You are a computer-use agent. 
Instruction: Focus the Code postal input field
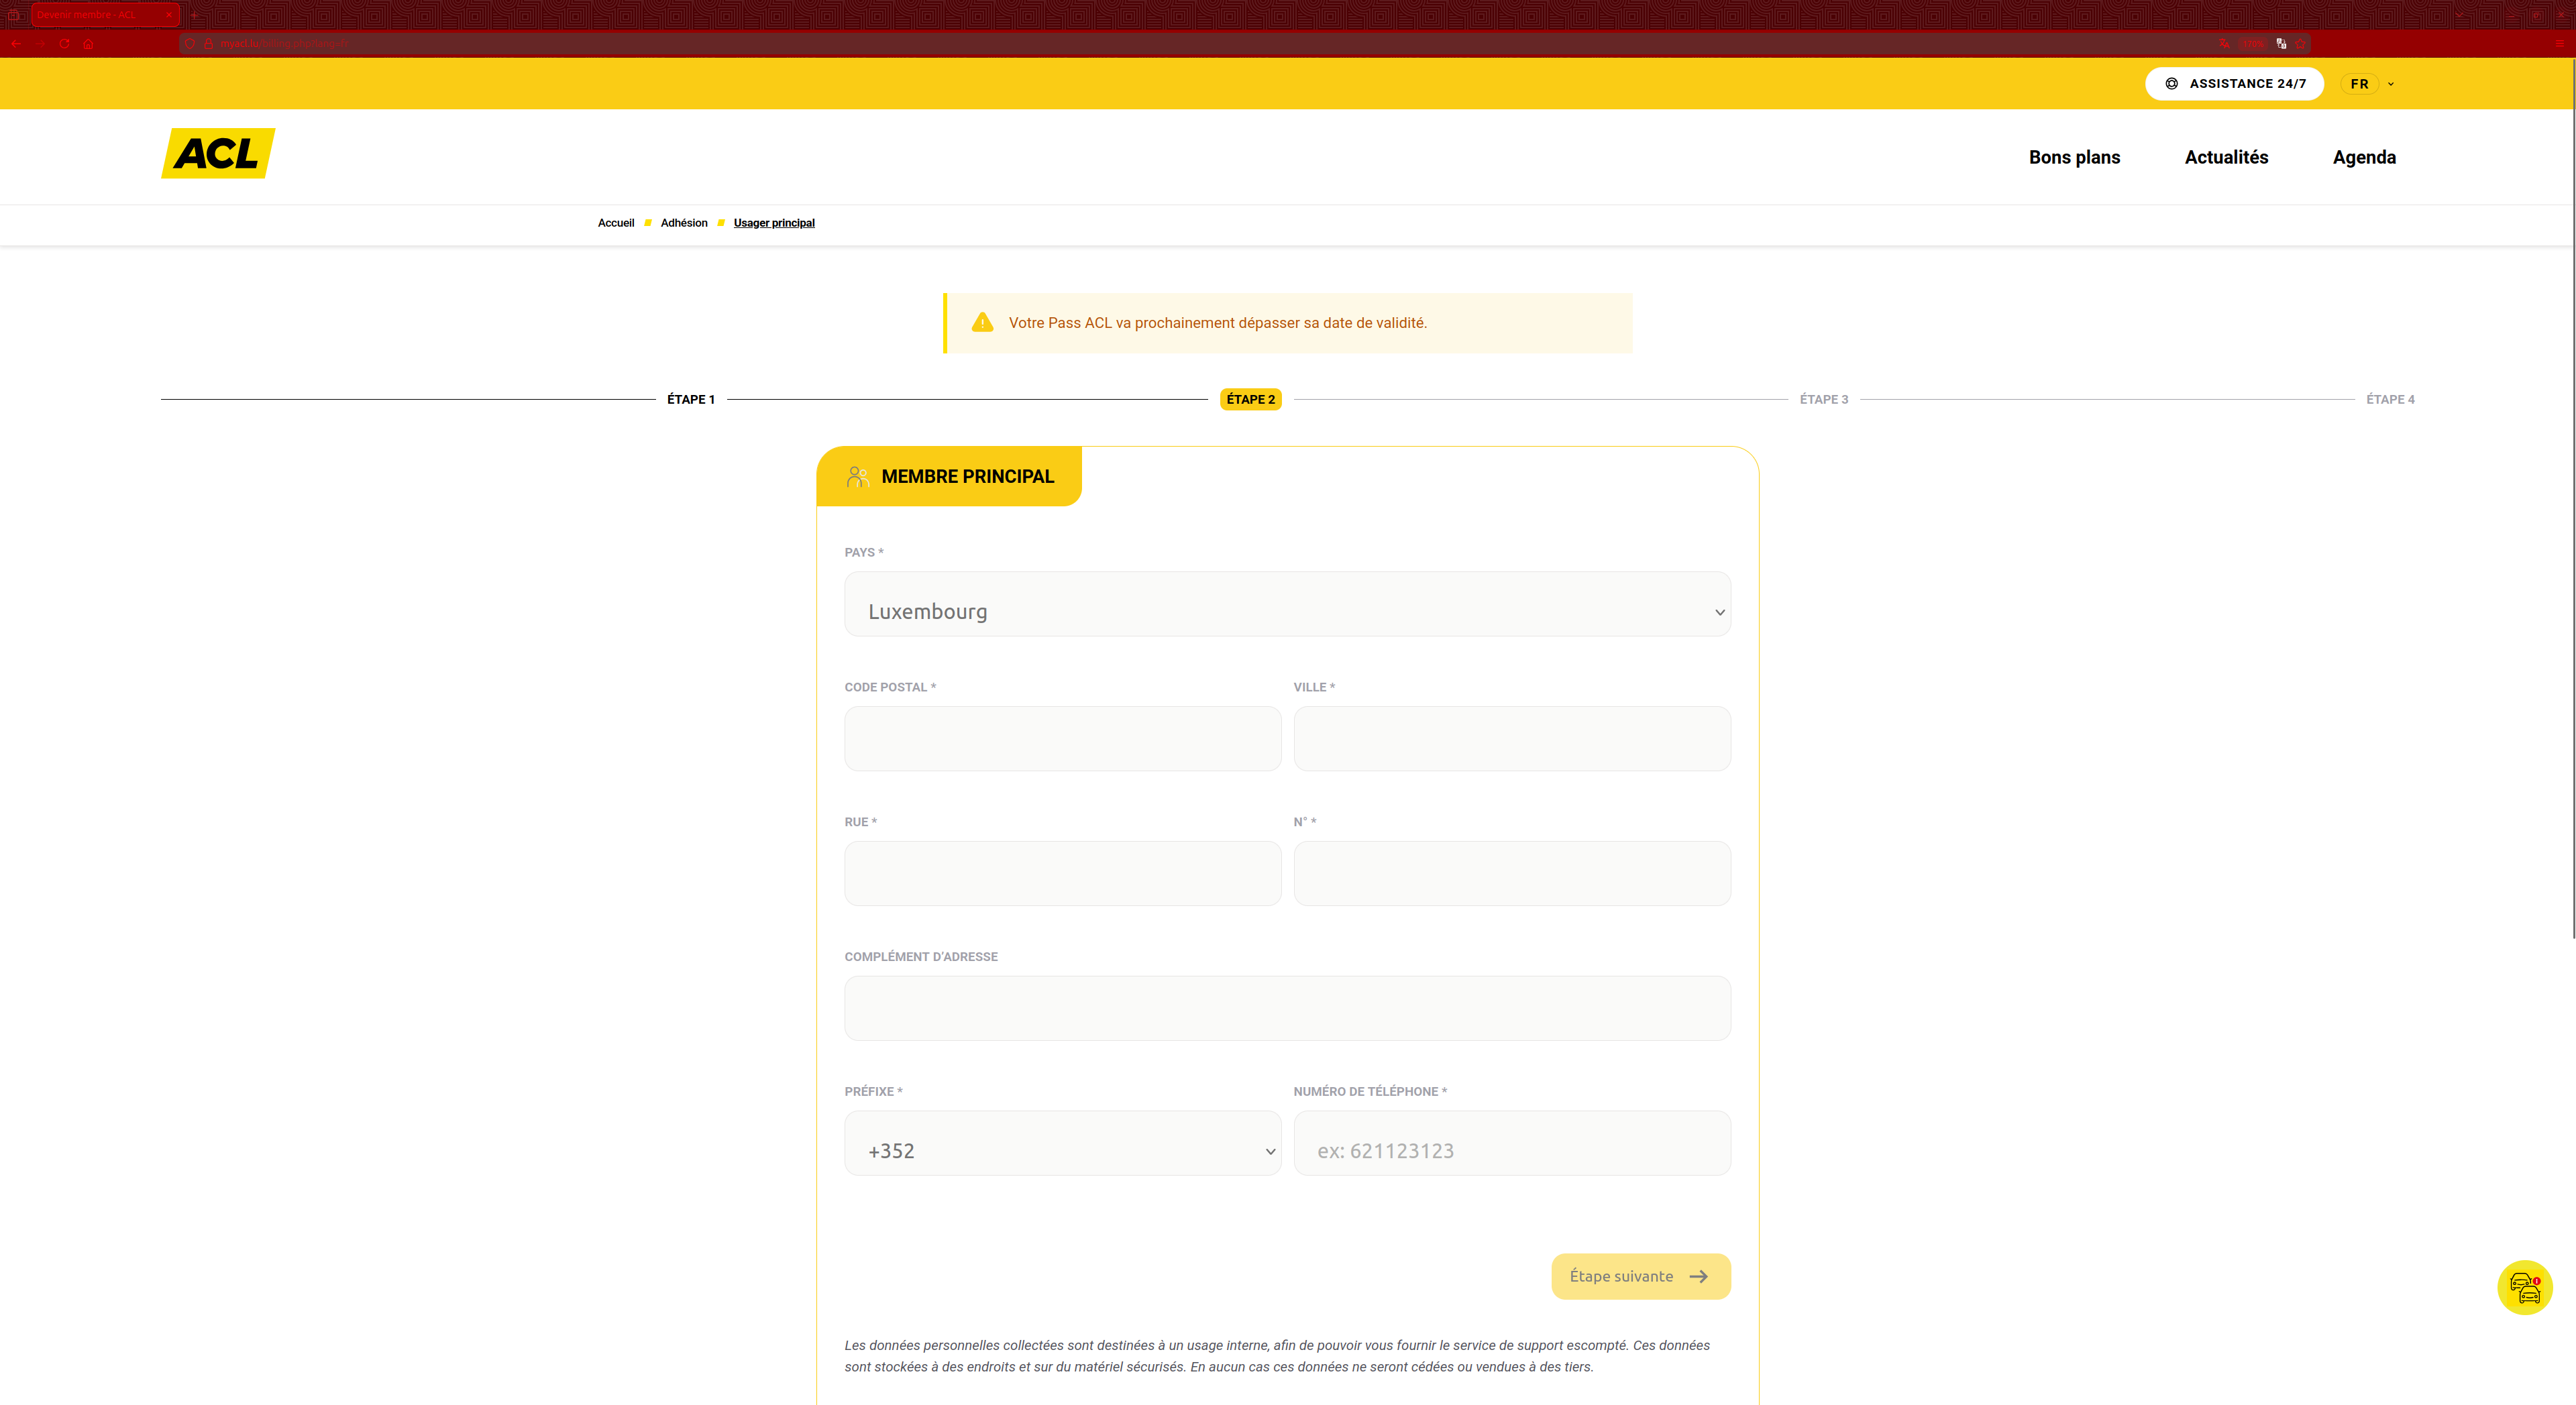tap(1062, 739)
